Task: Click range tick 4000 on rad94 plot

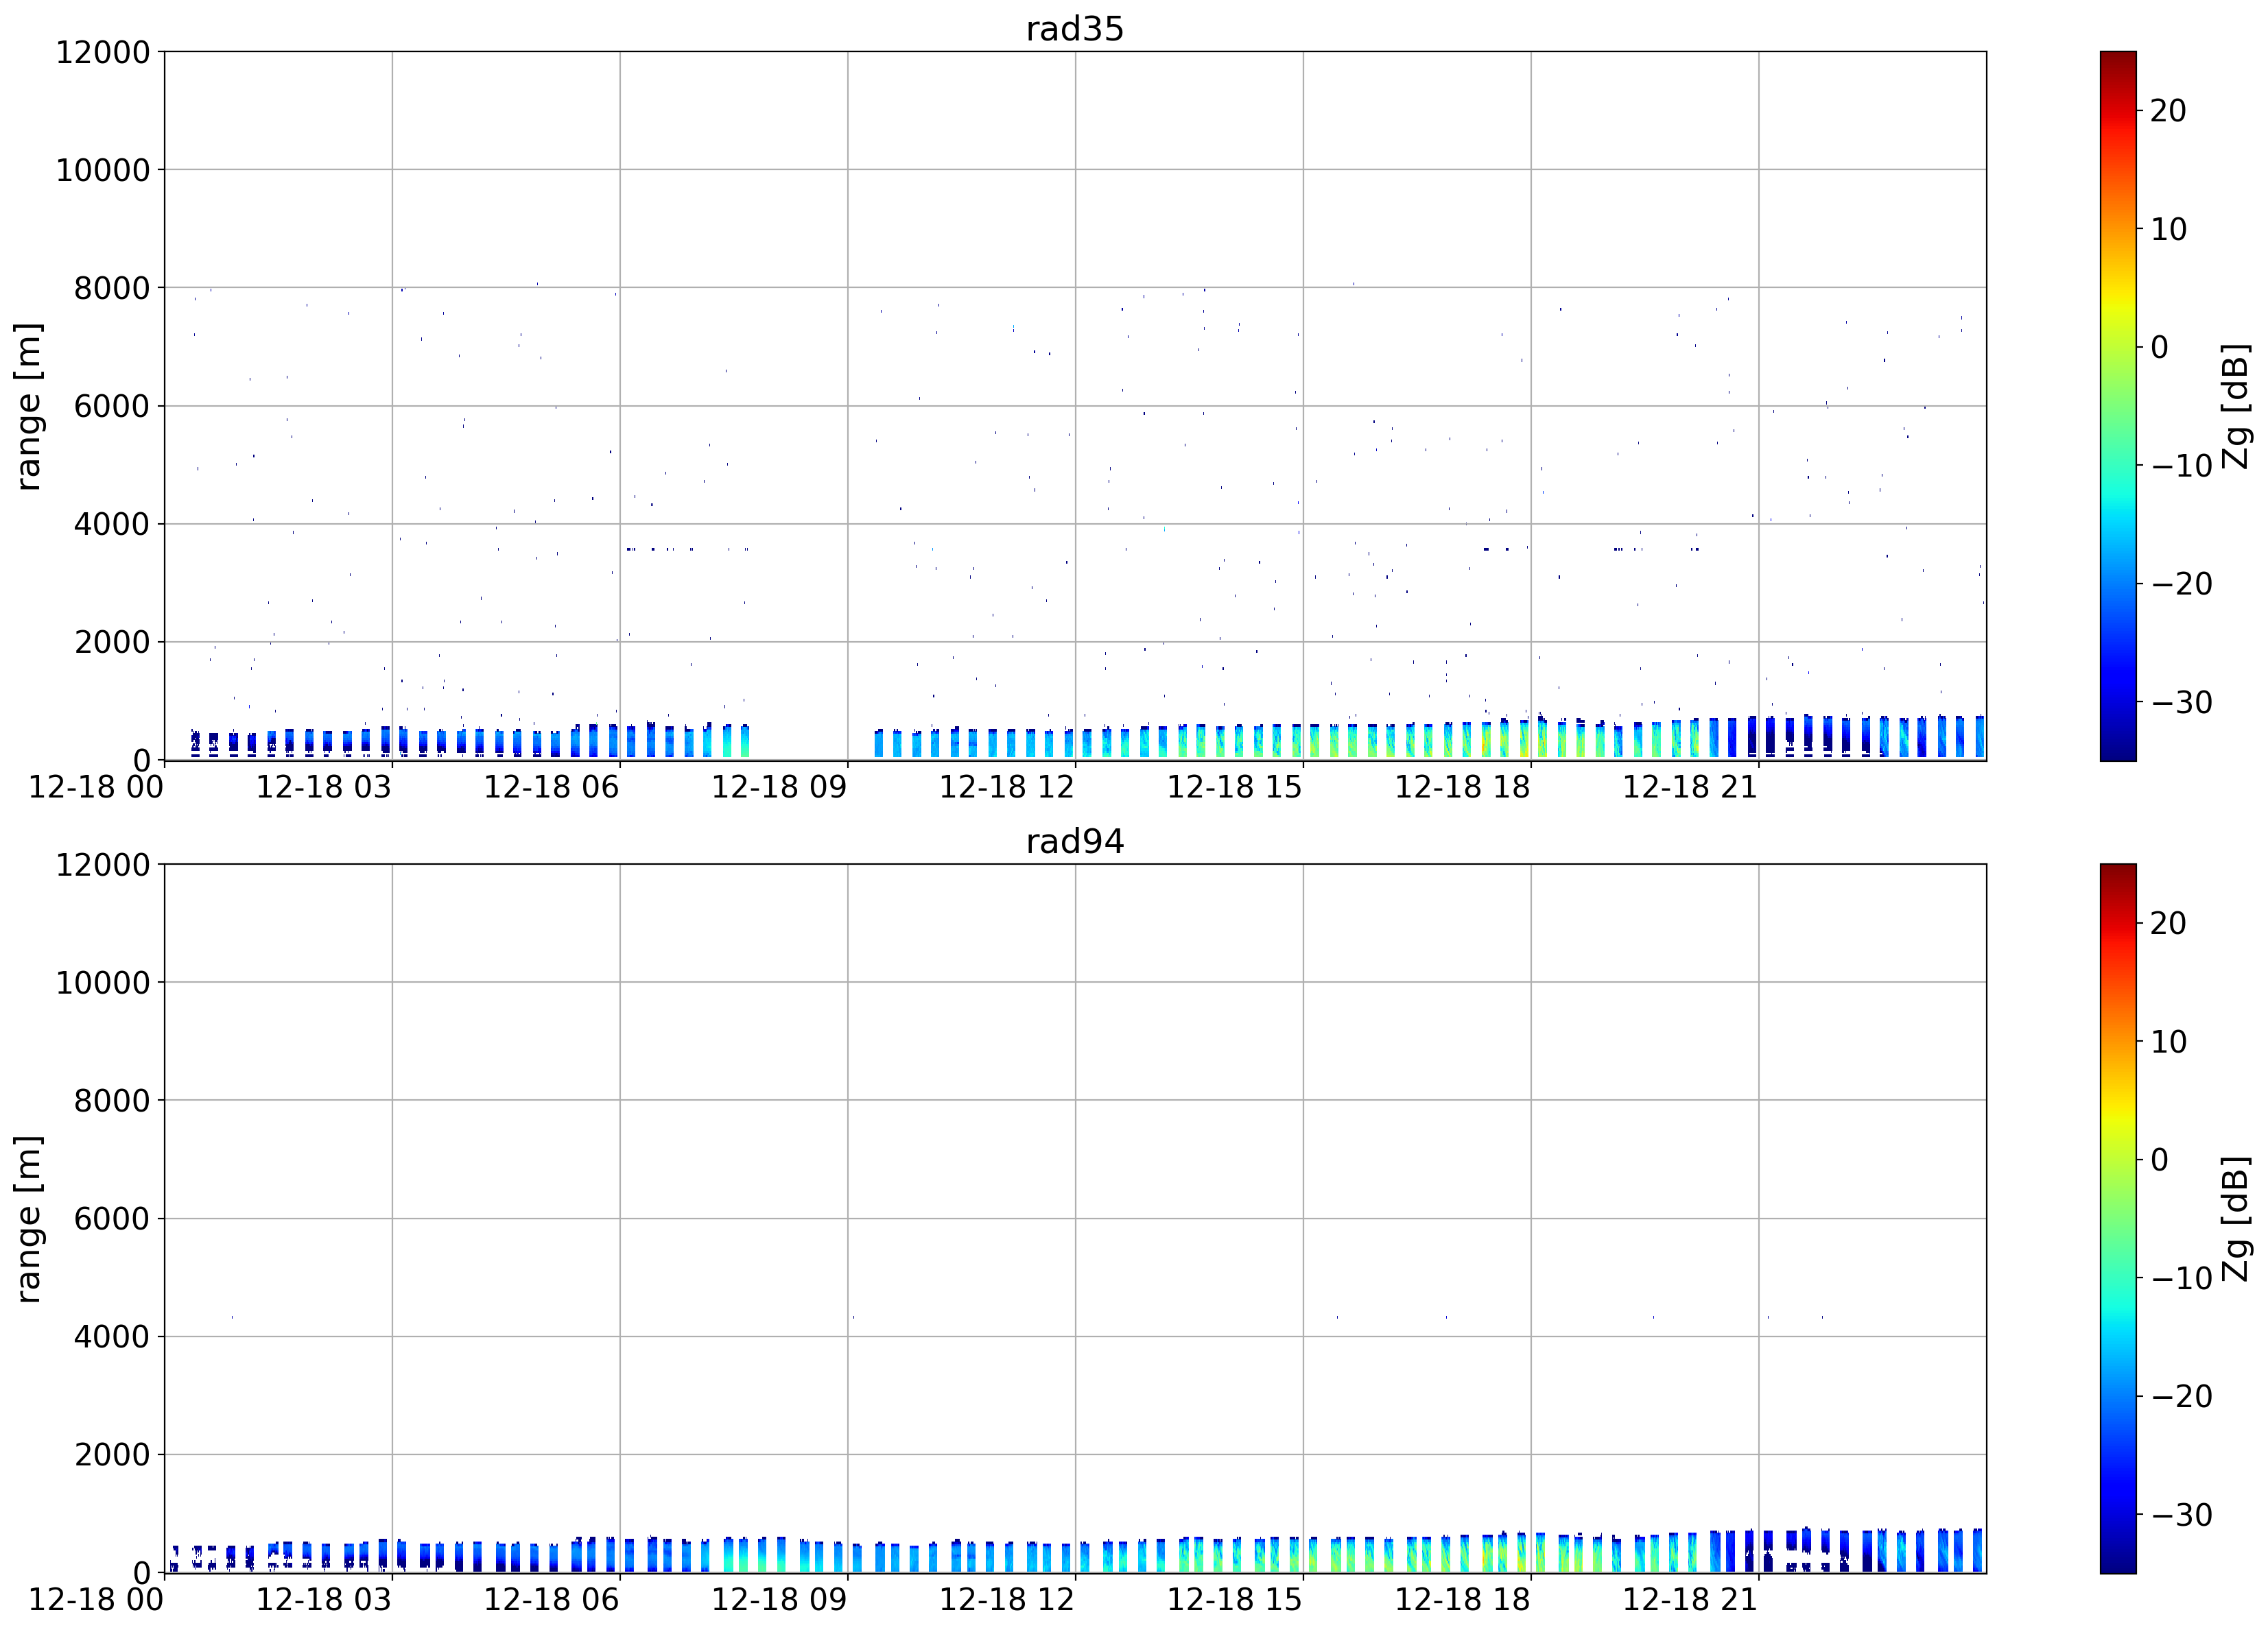Action: (112, 1337)
